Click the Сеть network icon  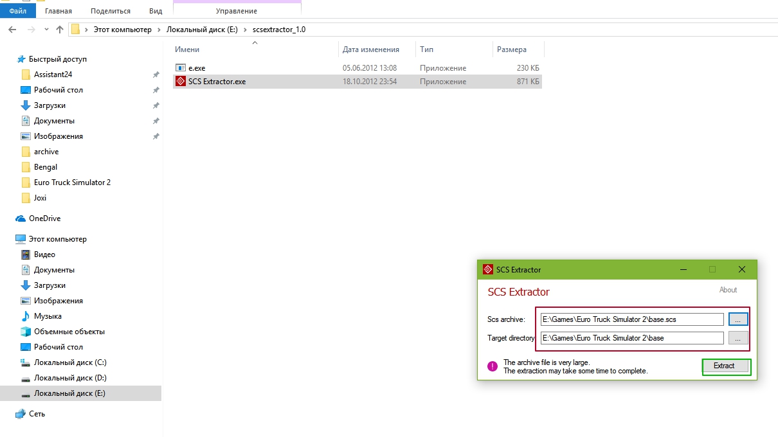point(21,414)
